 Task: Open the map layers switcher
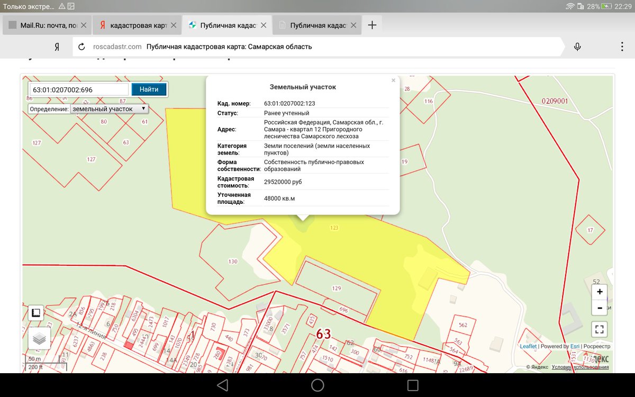tap(39, 338)
